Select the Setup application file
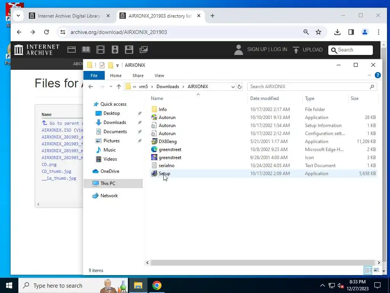390x293 pixels. click(x=164, y=174)
